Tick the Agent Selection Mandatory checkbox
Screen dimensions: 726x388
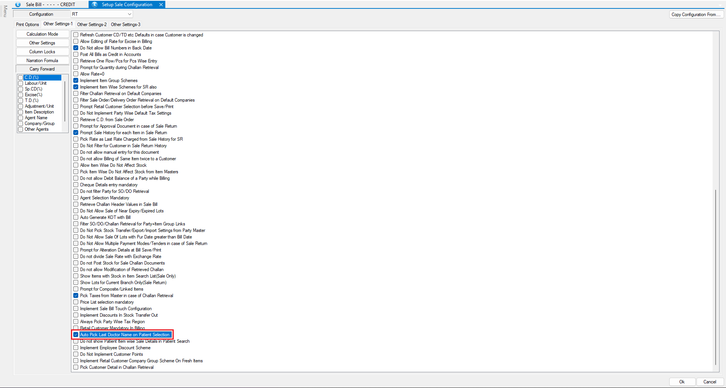click(x=76, y=198)
